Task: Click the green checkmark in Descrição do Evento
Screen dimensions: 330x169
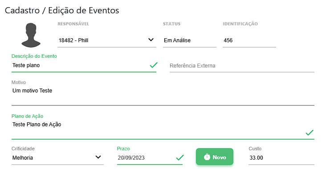Action: coord(154,65)
